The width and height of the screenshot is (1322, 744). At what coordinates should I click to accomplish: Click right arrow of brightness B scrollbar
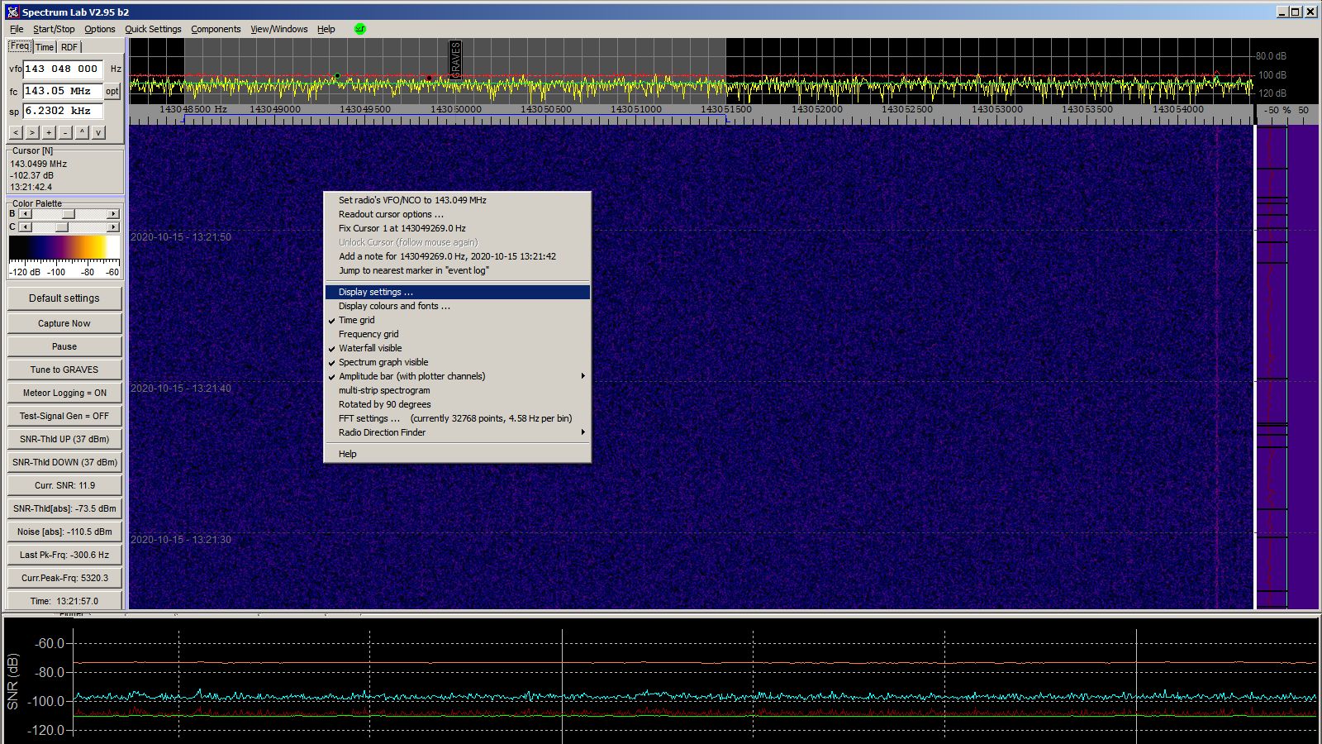[x=113, y=214]
